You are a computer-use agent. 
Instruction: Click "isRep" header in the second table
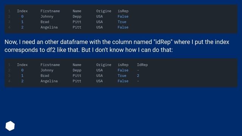tap(123, 65)
